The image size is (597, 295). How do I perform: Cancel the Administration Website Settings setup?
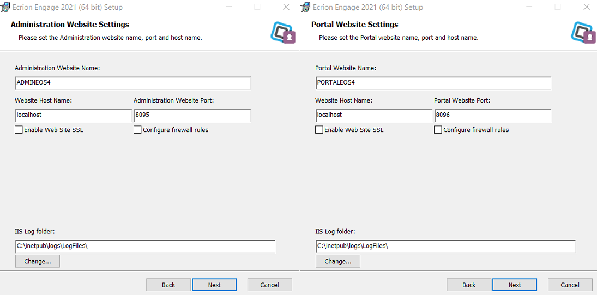[x=269, y=285]
